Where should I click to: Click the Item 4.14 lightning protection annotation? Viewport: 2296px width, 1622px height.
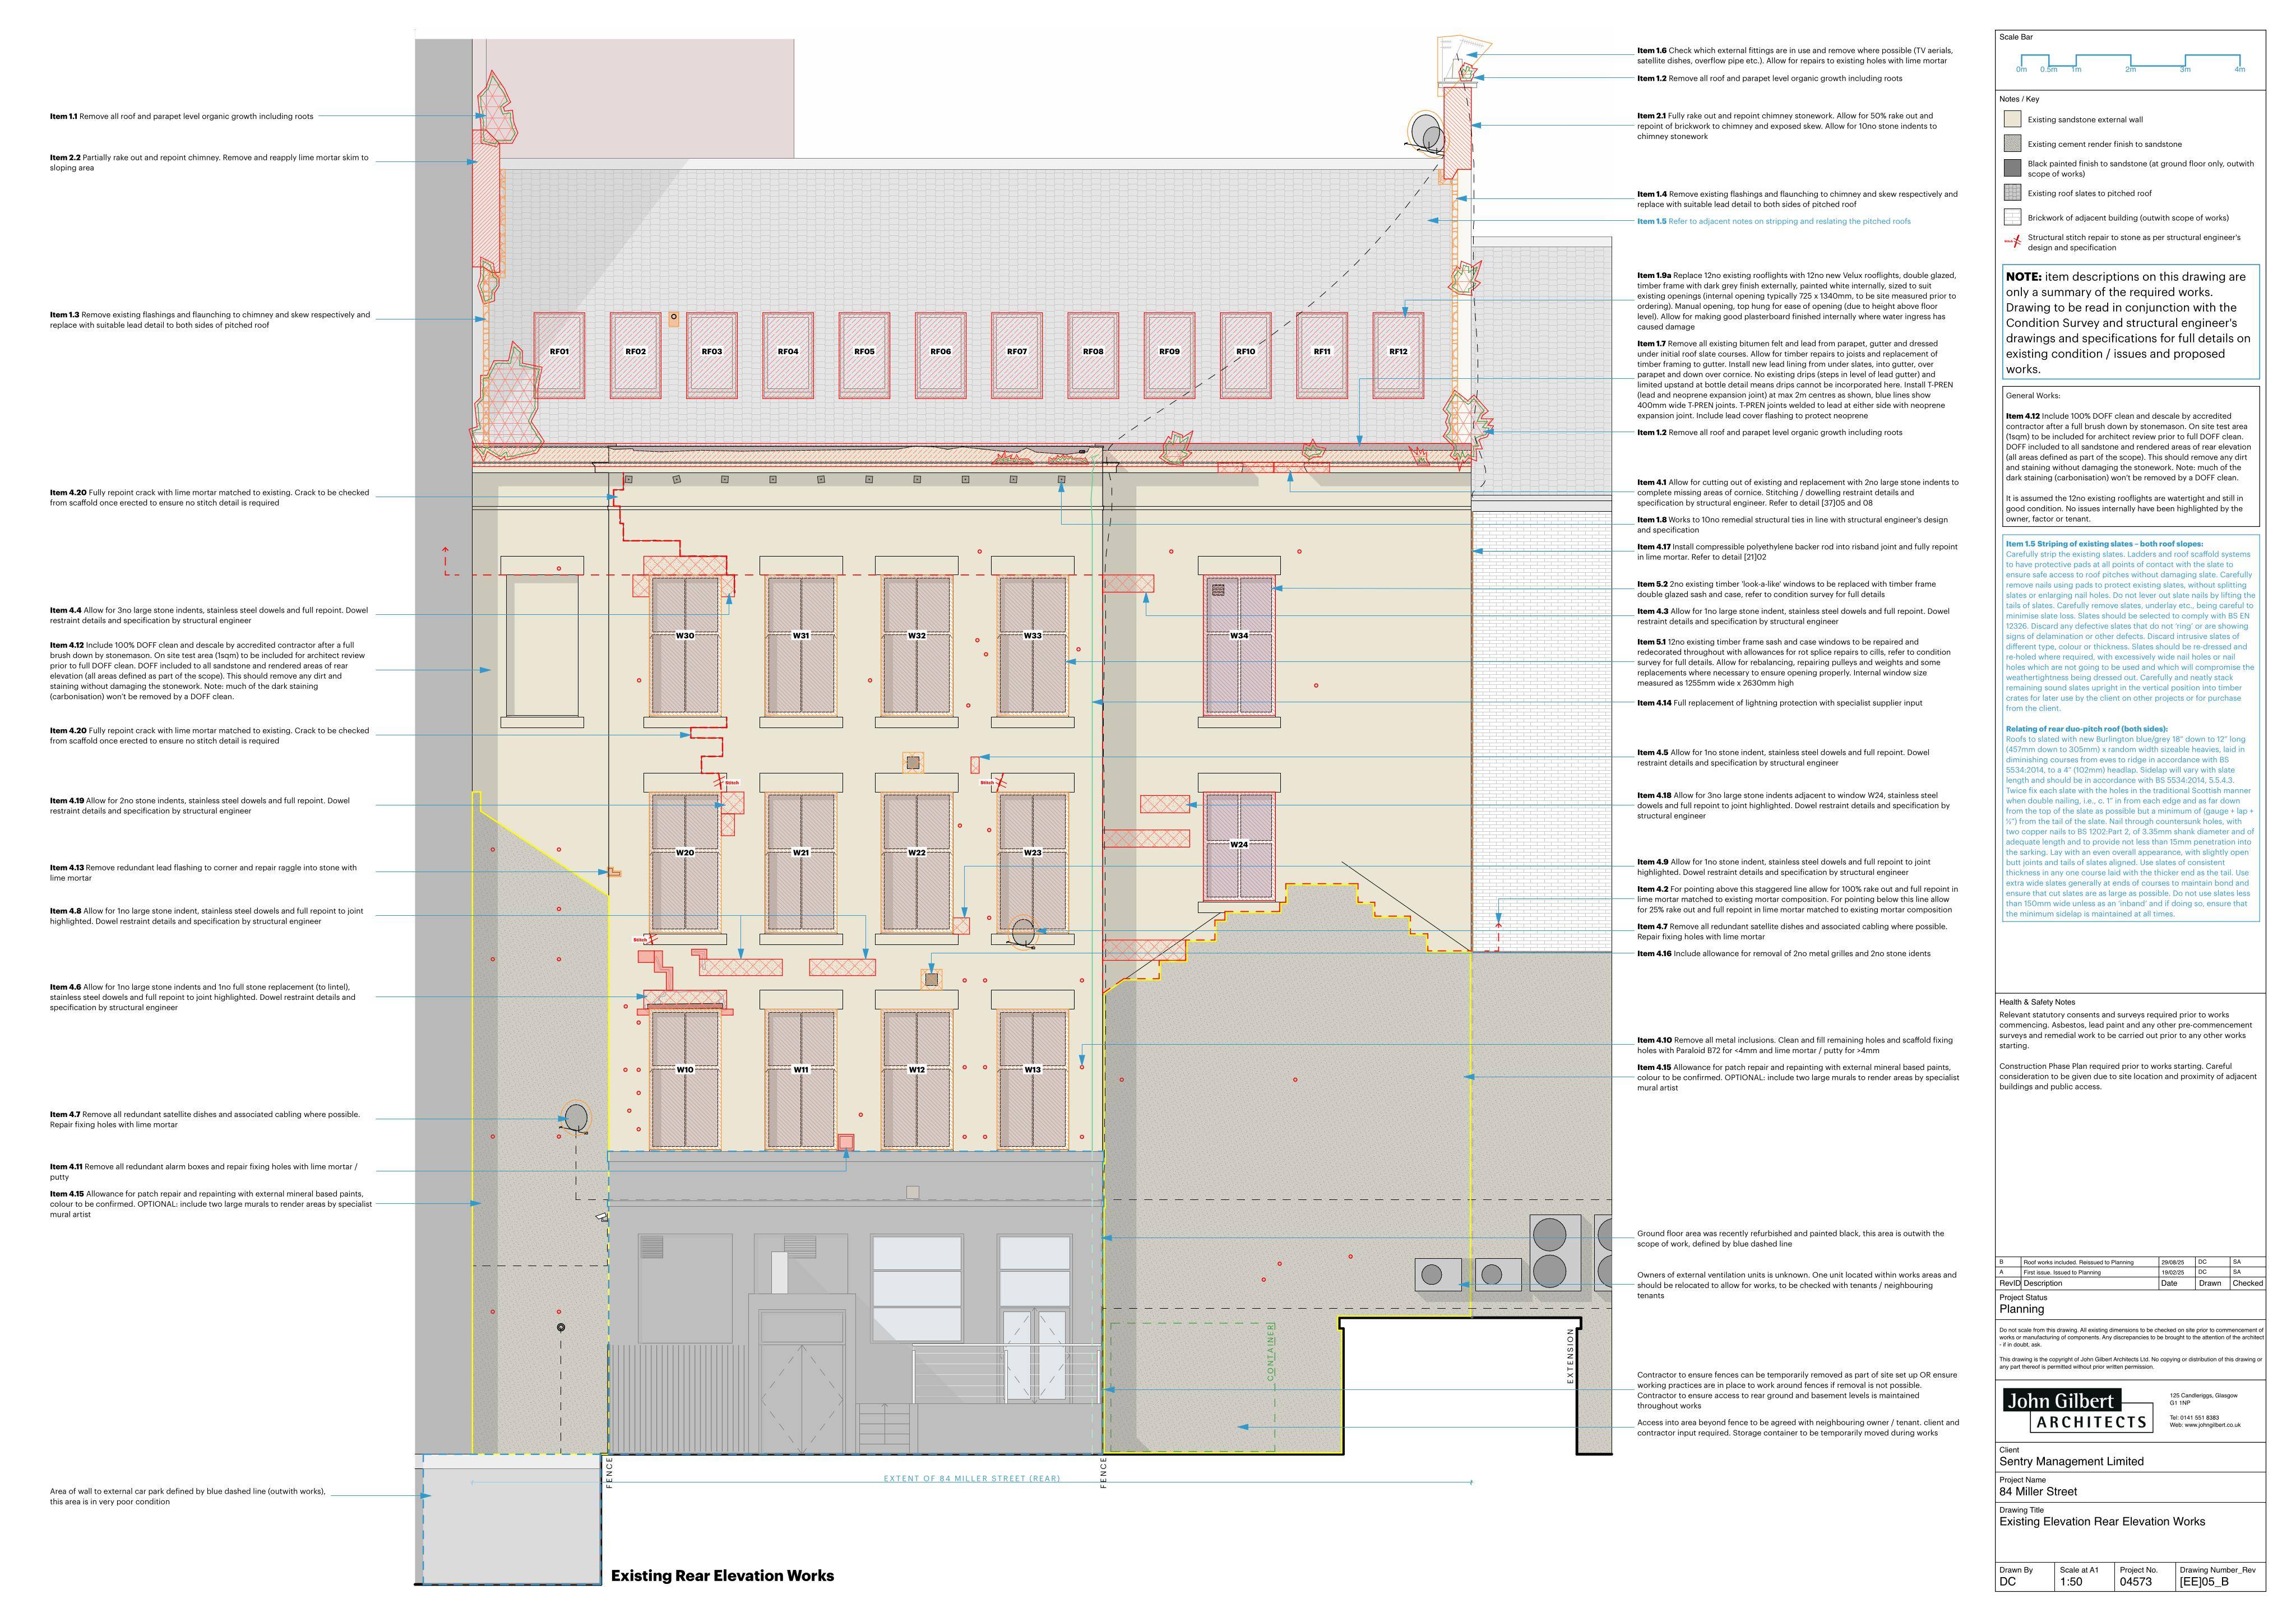pyautogui.click(x=1779, y=703)
